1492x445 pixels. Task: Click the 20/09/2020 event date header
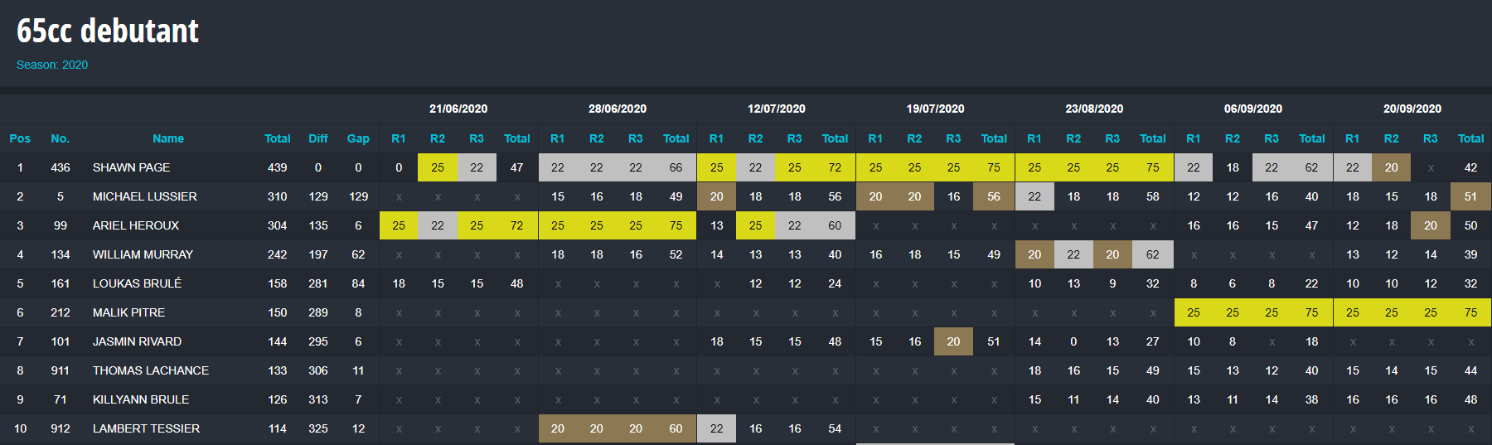click(x=1412, y=109)
